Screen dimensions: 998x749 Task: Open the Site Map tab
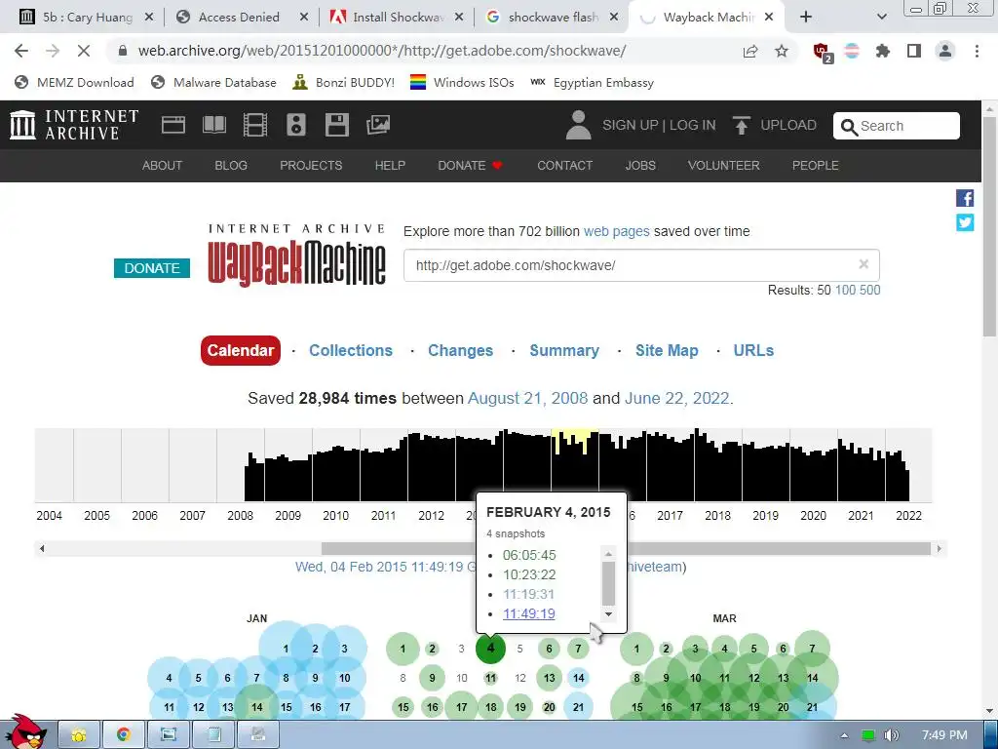click(667, 350)
